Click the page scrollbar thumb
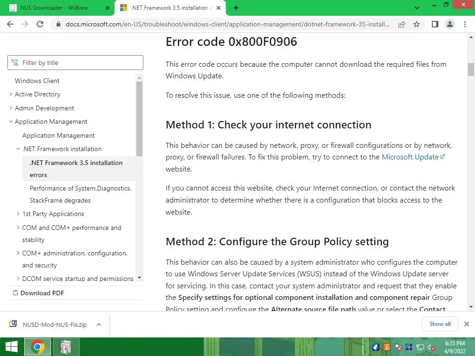This screenshot has width=475, height=356. click(471, 70)
